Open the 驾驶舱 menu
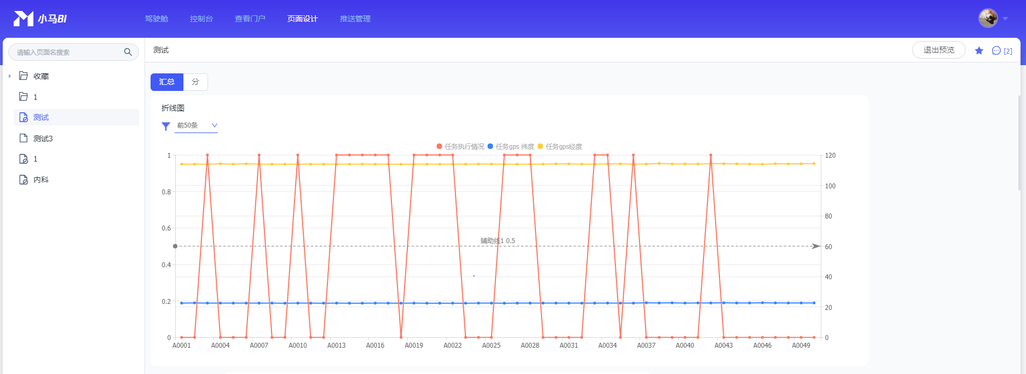This screenshot has width=1026, height=374. click(156, 19)
